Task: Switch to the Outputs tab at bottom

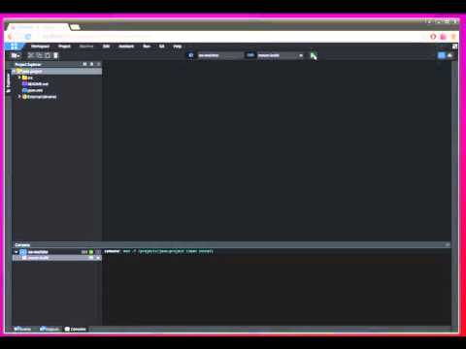Action: [50, 329]
